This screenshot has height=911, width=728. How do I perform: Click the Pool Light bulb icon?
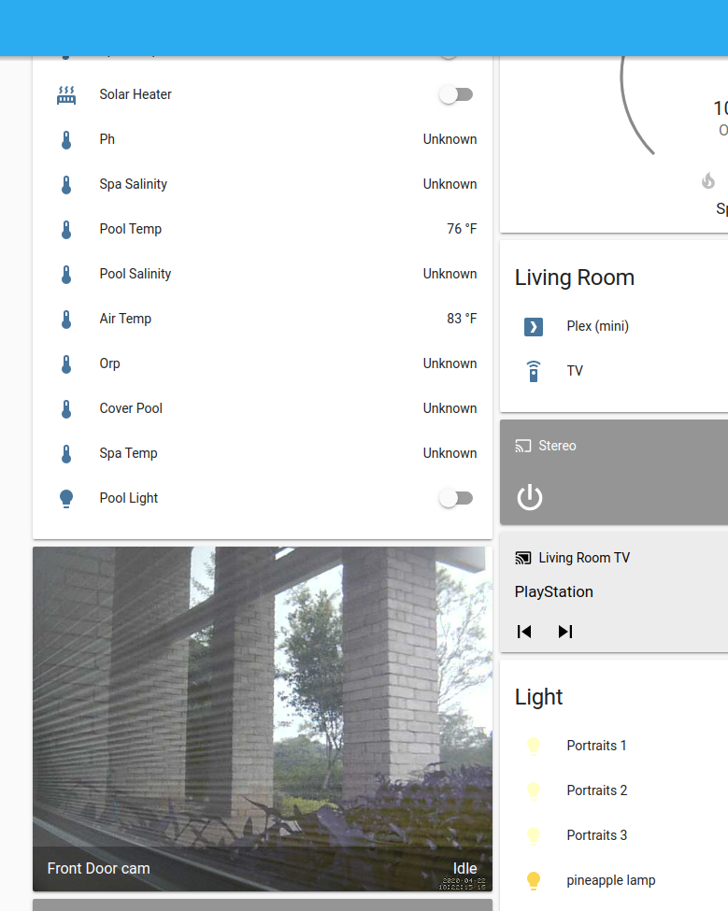pyautogui.click(x=66, y=498)
